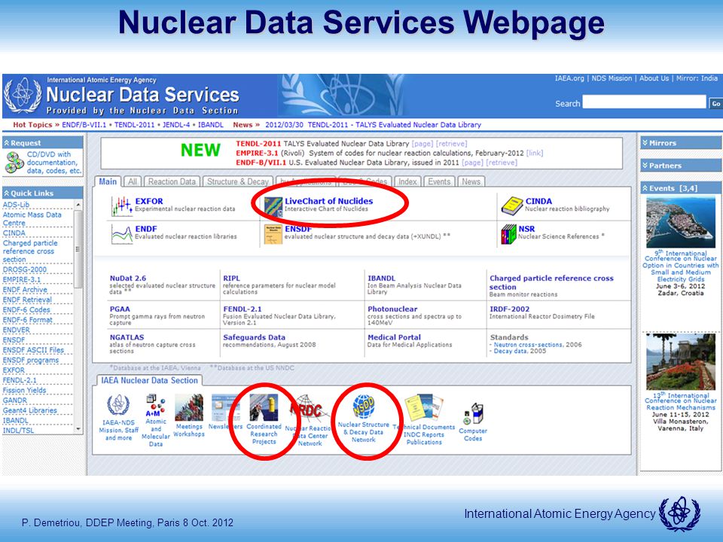This screenshot has width=723, height=542.
Task: Open Geant4 Libraries in Quick Links
Action: [x=30, y=411]
